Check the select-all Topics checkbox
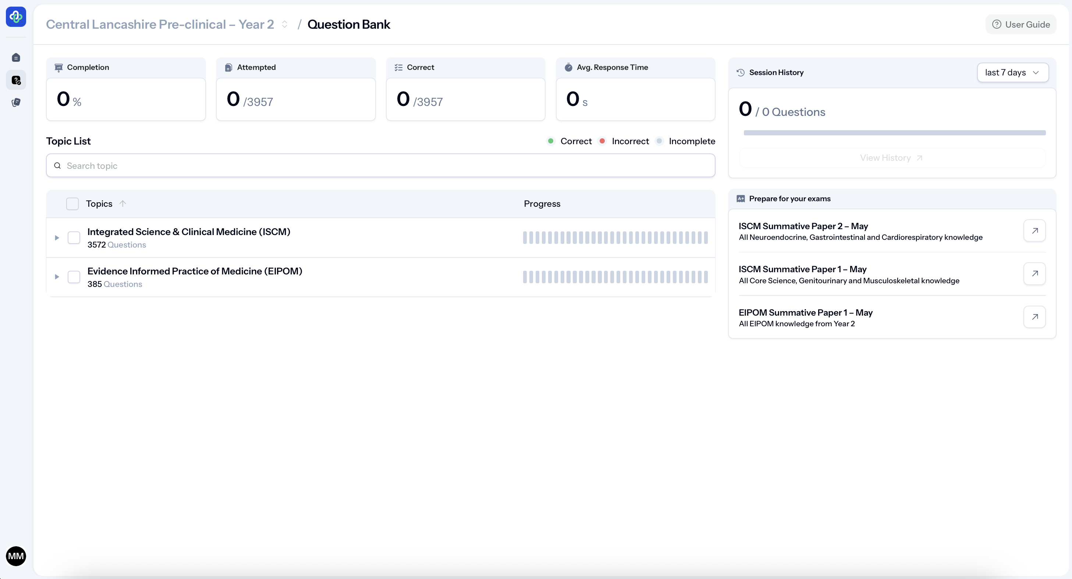Image resolution: width=1072 pixels, height=579 pixels. tap(72, 203)
